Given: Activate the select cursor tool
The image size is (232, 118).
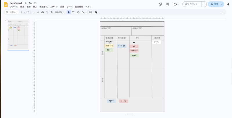Looking at the screenshot, I should 69,12.
